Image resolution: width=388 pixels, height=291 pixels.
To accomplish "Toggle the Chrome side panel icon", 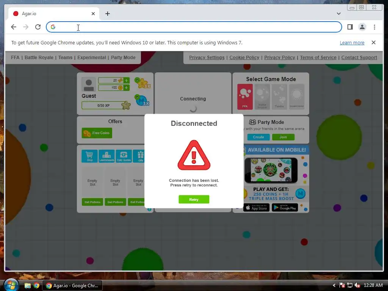I will (x=350, y=27).
